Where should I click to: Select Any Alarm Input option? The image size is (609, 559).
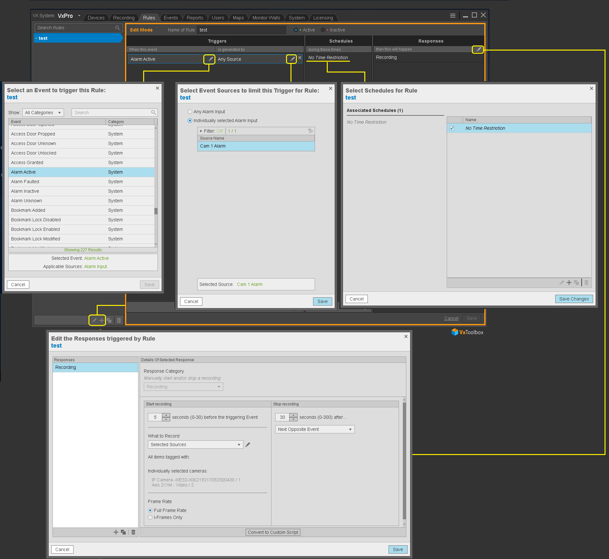(x=190, y=112)
